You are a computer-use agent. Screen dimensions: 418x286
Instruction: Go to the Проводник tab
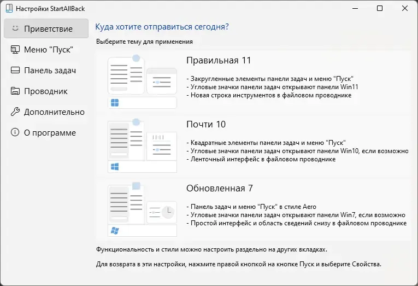[46, 91]
